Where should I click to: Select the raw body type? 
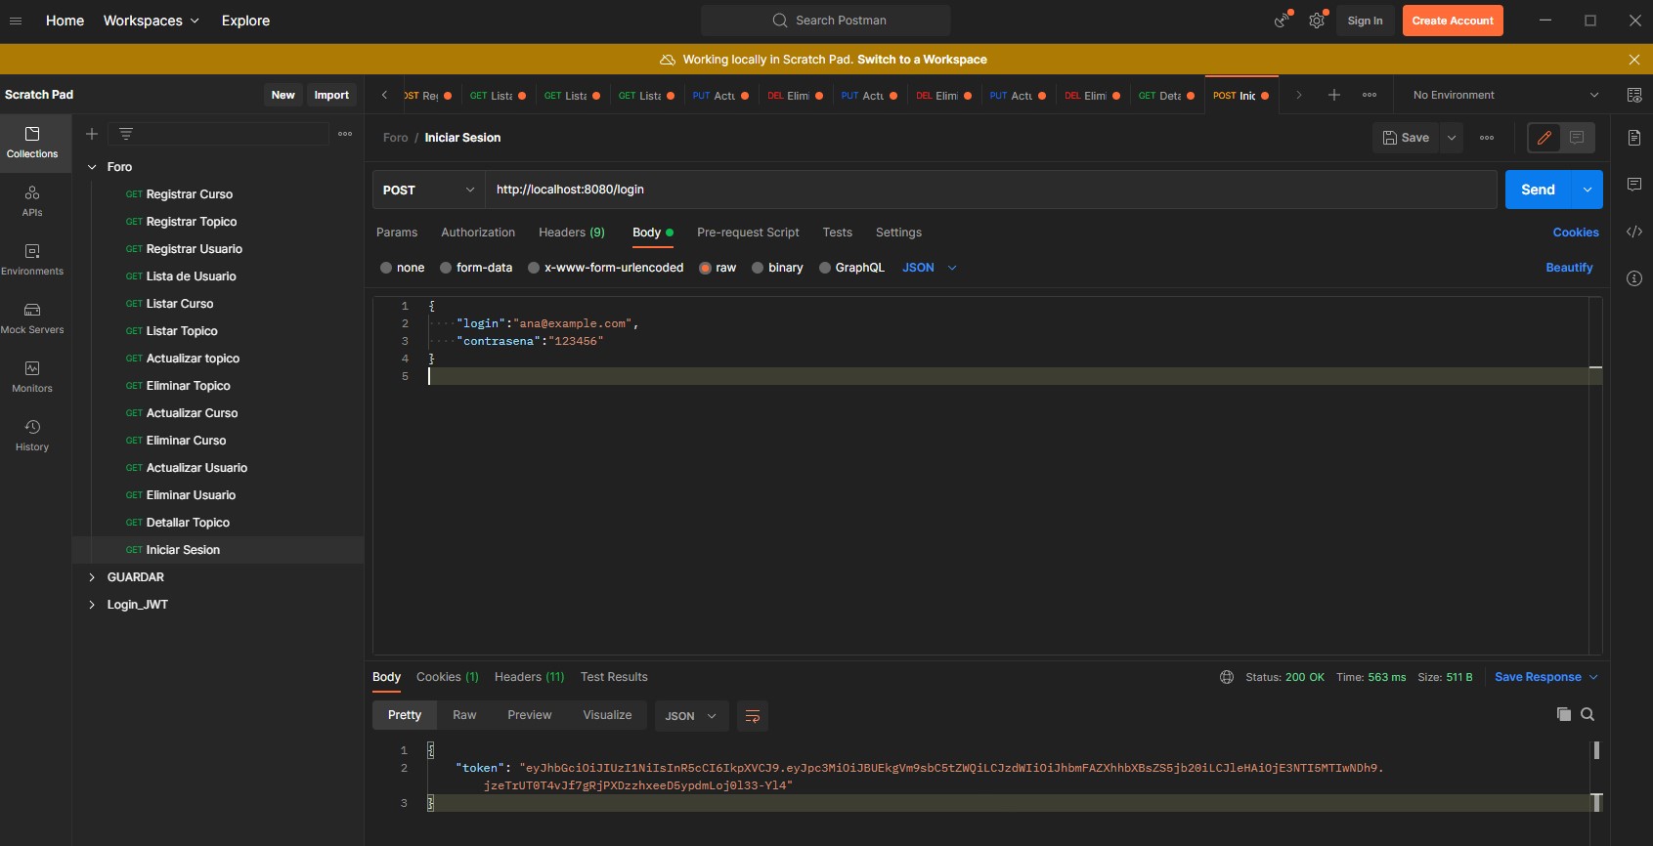coord(705,268)
